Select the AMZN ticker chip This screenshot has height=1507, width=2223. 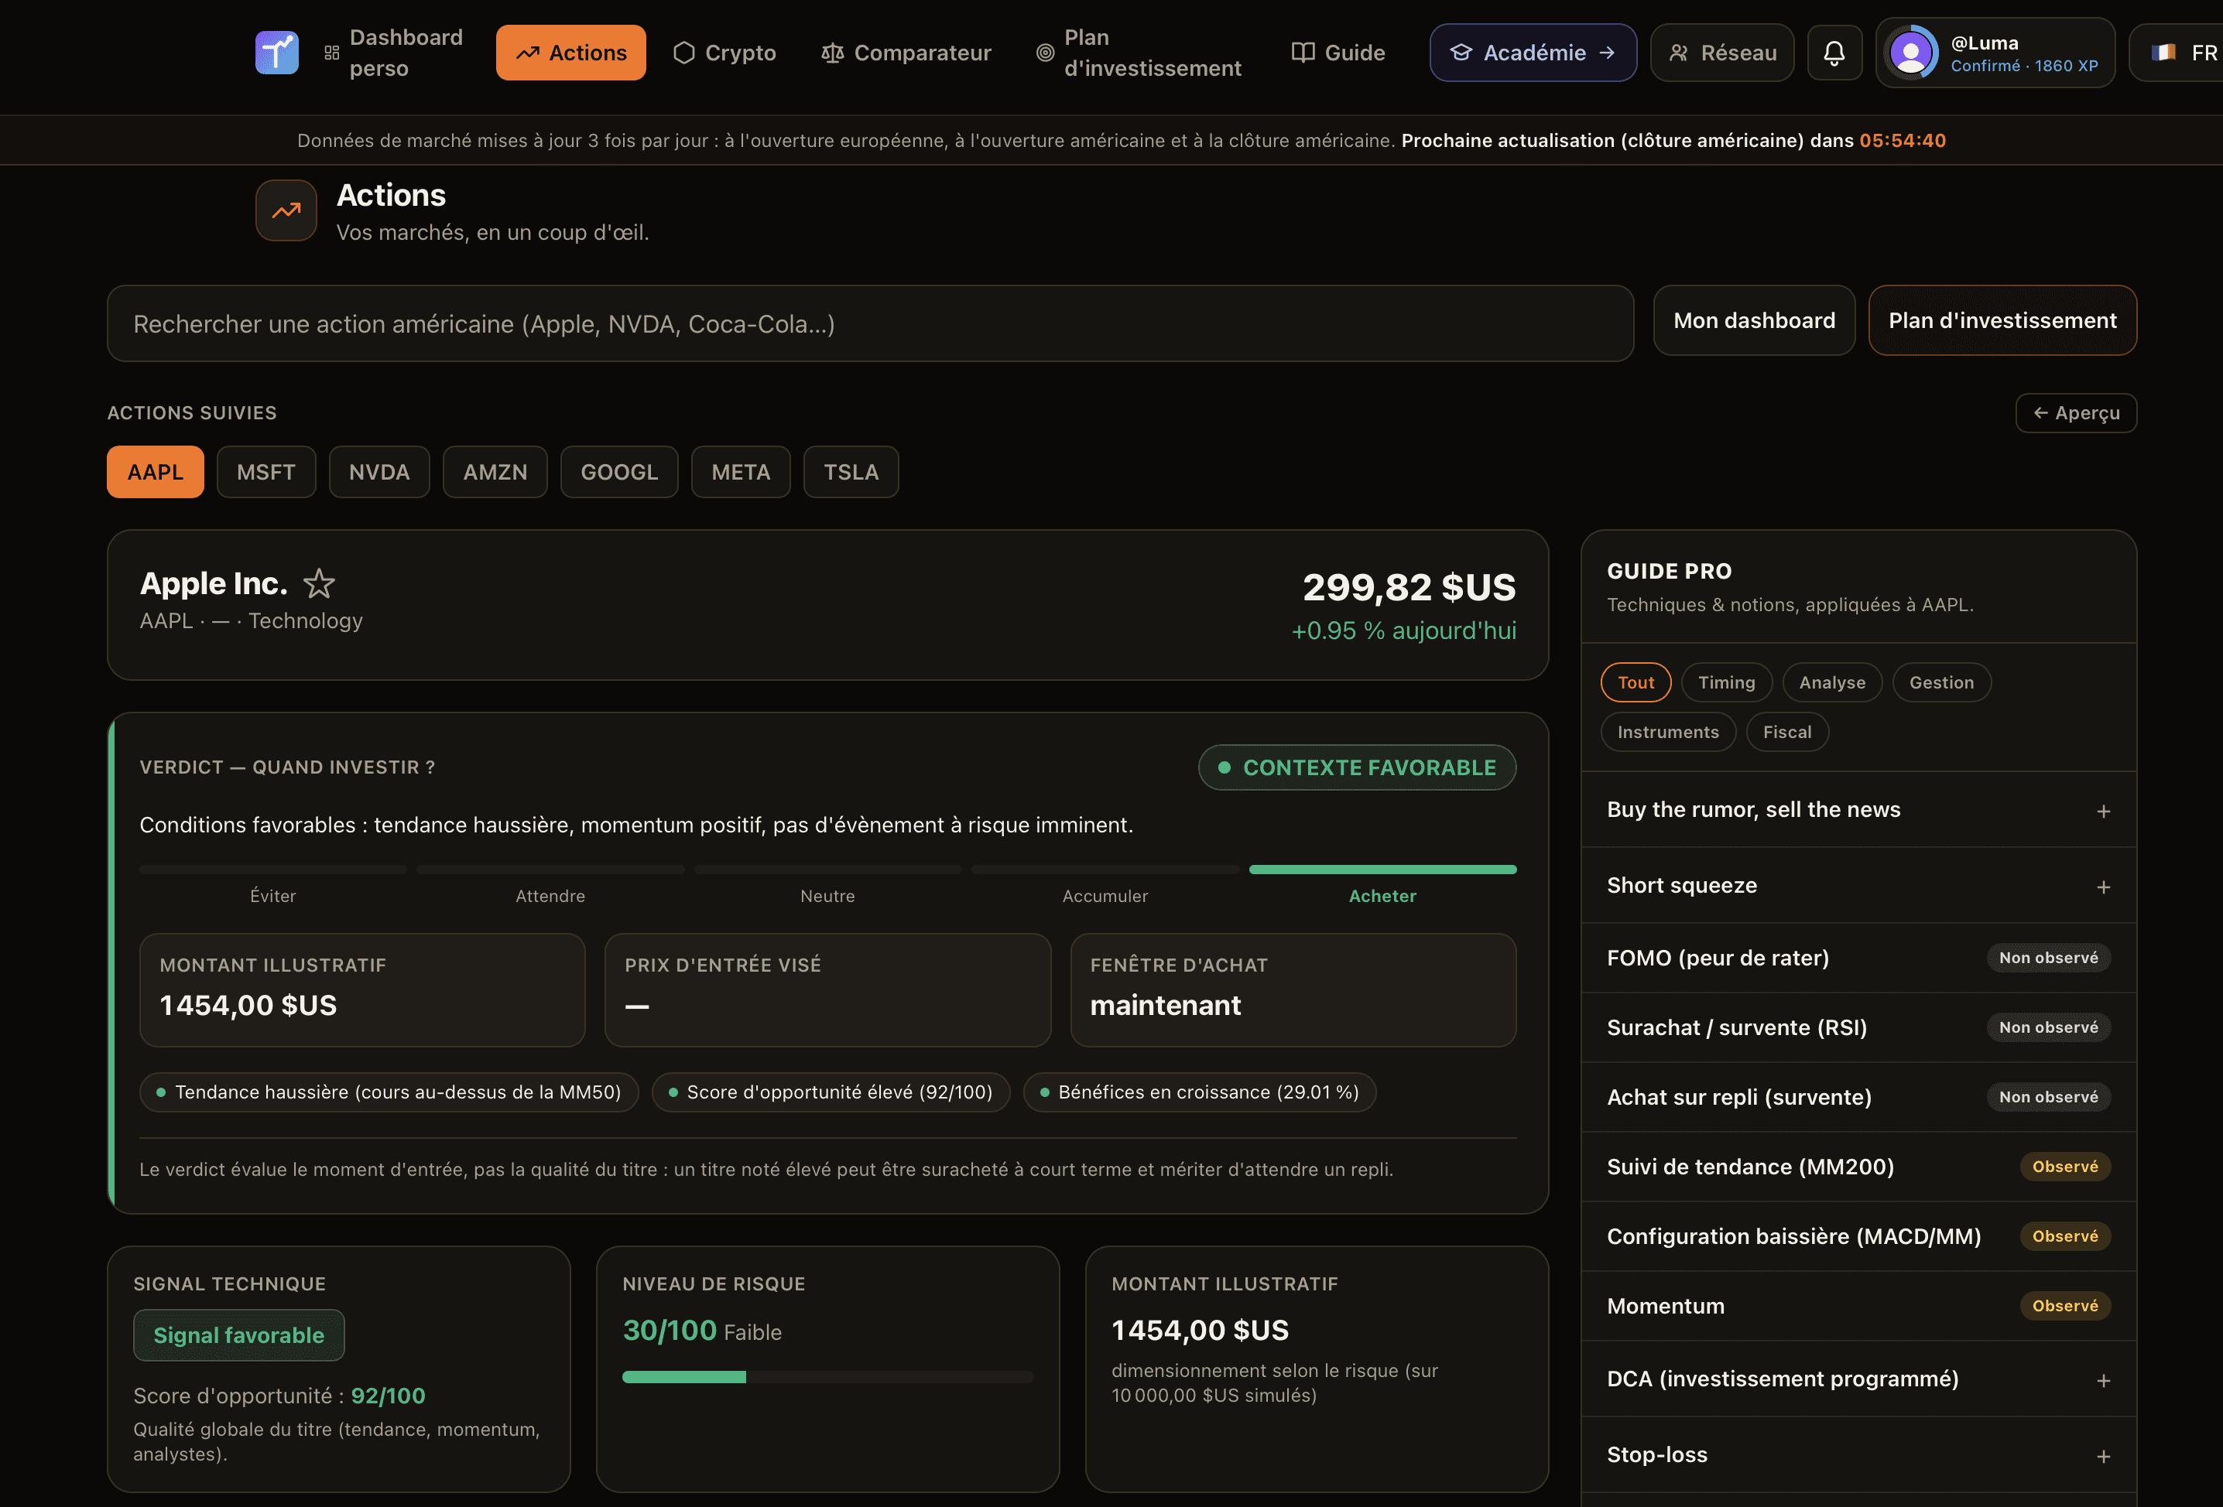click(x=495, y=471)
